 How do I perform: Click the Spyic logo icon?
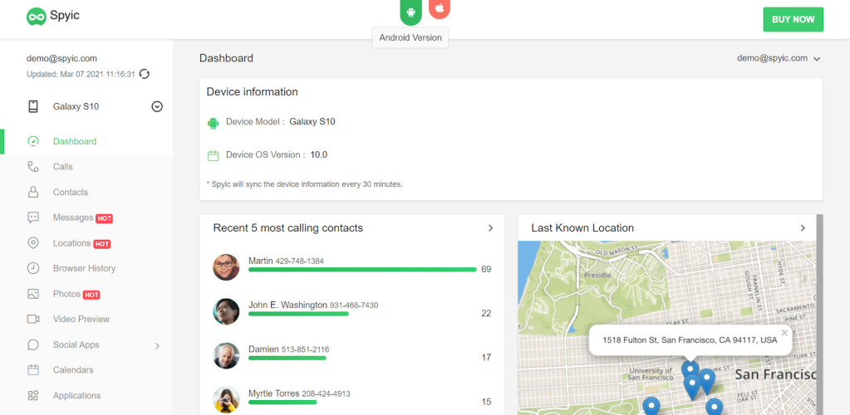36,17
